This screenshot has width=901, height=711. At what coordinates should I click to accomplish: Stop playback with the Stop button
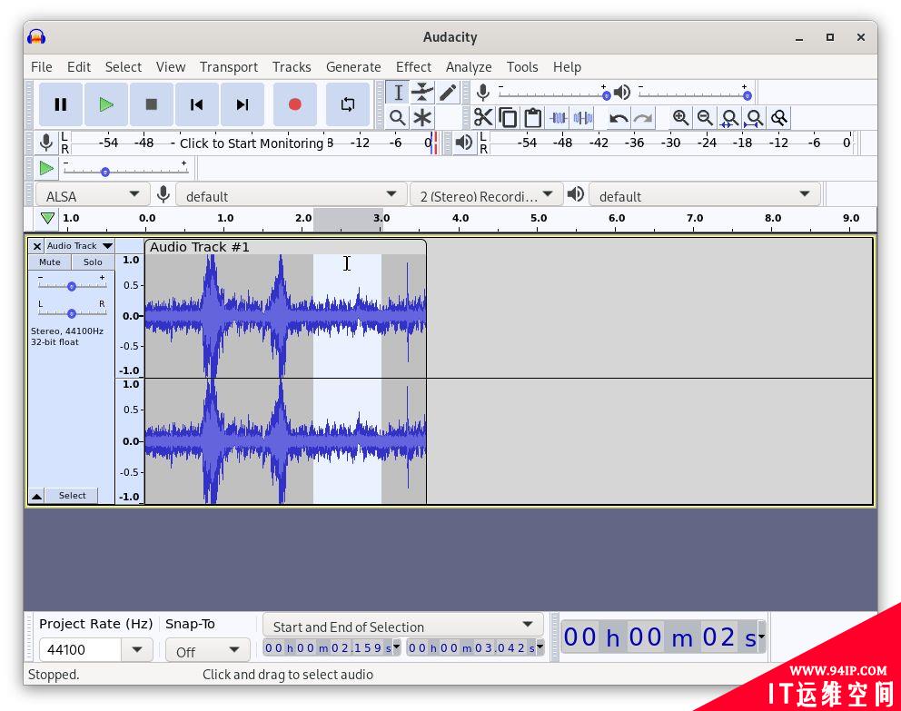tap(151, 104)
